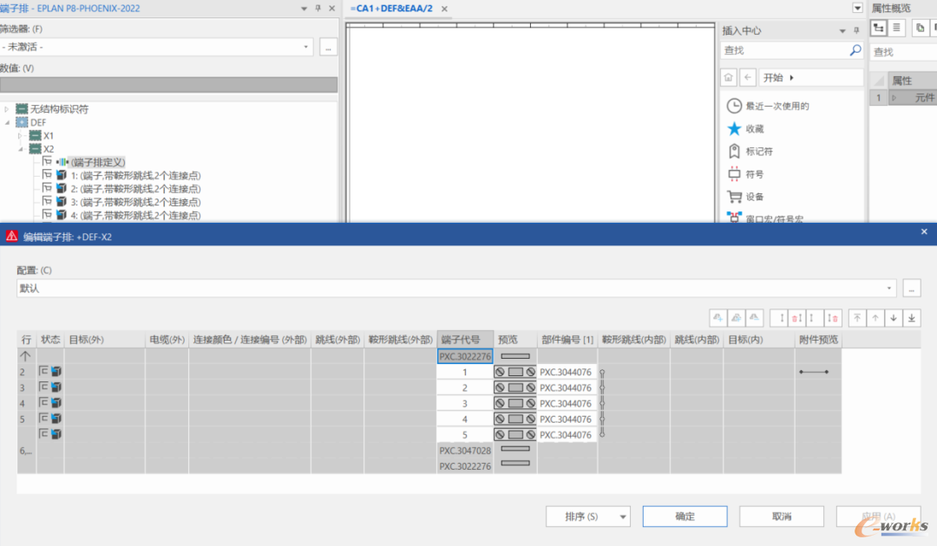Expand the 无结构标识符 tree node
Viewport: 937px width, 546px height.
(7, 109)
